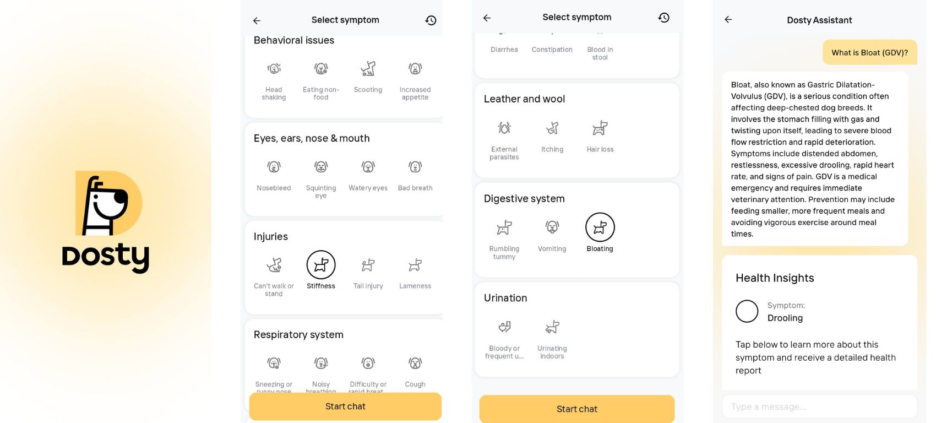936x423 pixels.
Task: Select the External parasites icon
Action: pos(504,128)
